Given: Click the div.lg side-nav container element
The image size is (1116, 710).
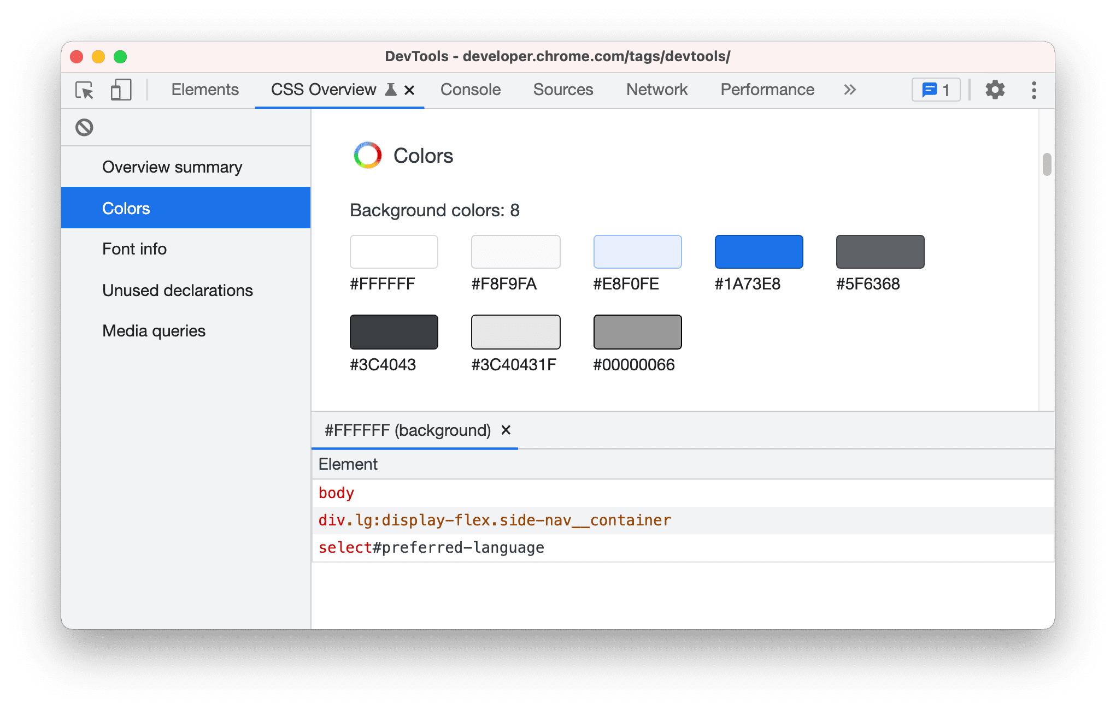Looking at the screenshot, I should pos(495,520).
